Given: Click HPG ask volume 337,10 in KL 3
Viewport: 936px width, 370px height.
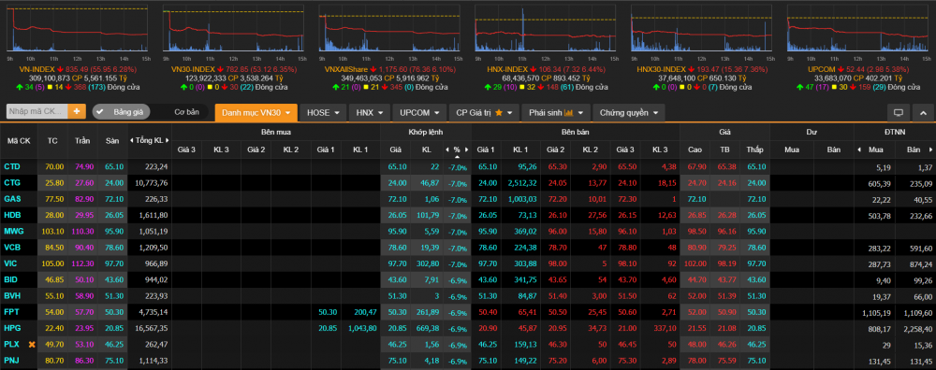Looking at the screenshot, I should pos(664,328).
